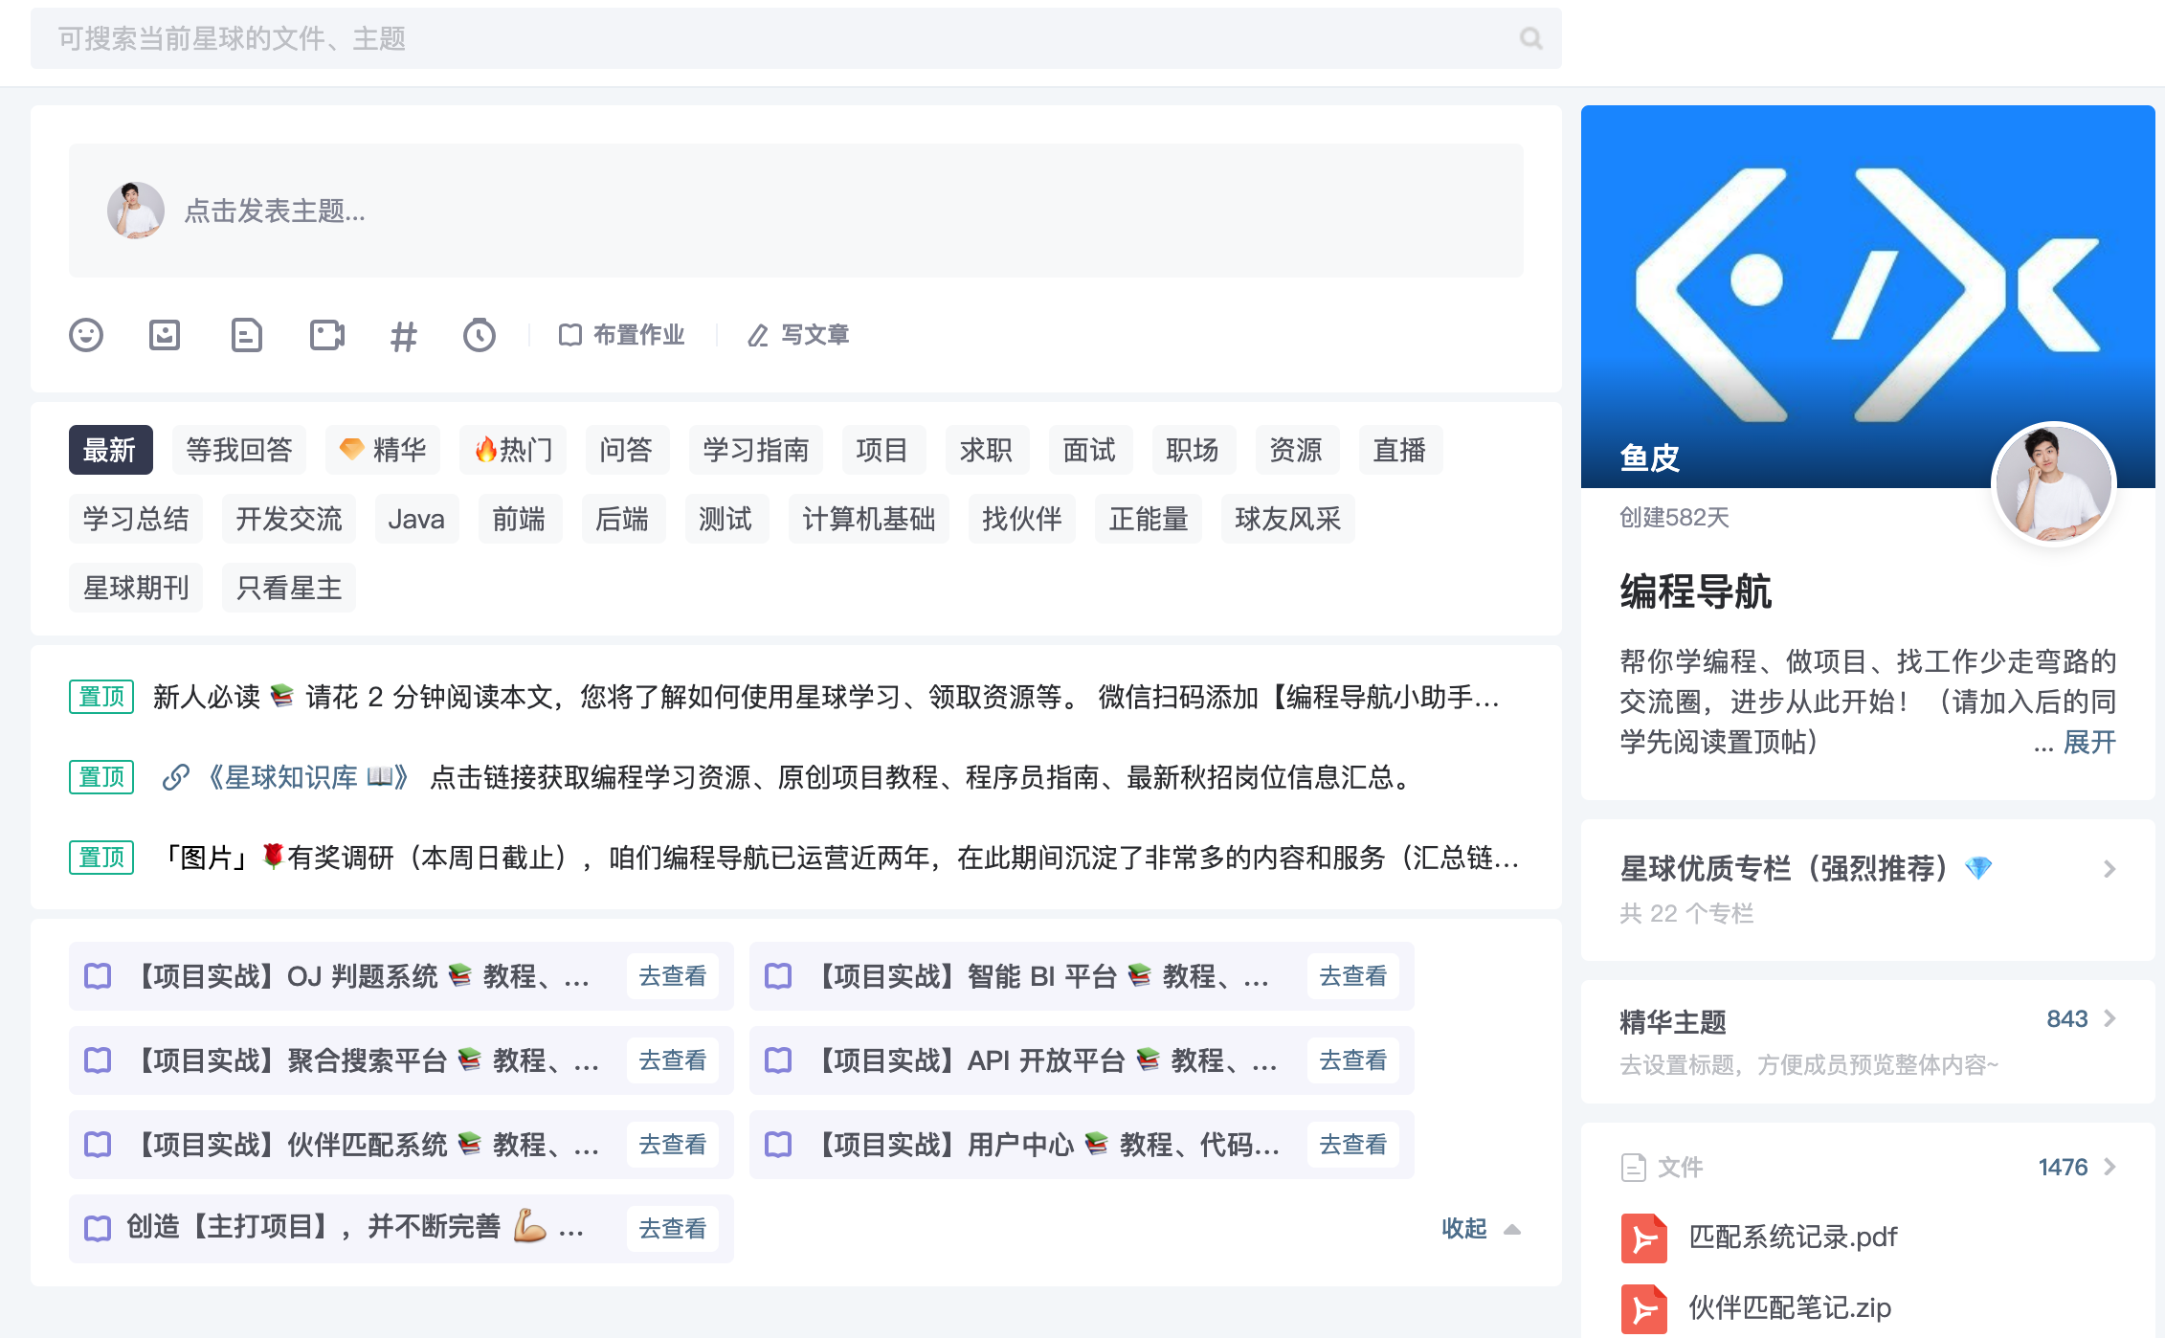Toggle the 等我回答 filter
2165x1338 pixels.
point(238,449)
